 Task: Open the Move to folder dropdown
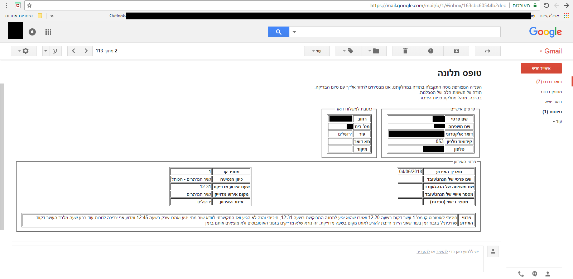[374, 51]
